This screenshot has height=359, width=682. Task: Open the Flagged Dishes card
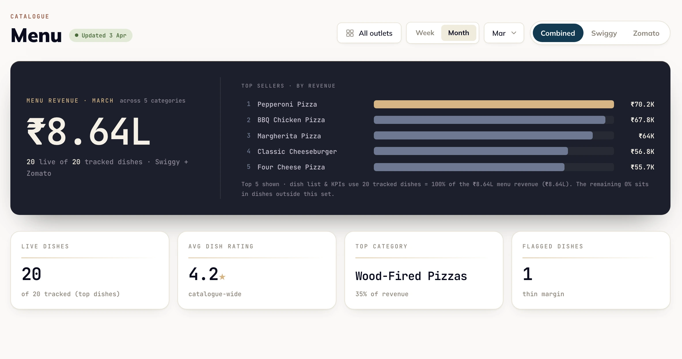(591, 270)
